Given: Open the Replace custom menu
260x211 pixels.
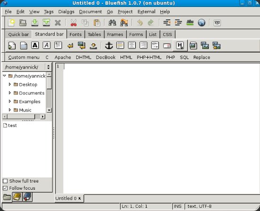Looking at the screenshot, I should [202, 57].
